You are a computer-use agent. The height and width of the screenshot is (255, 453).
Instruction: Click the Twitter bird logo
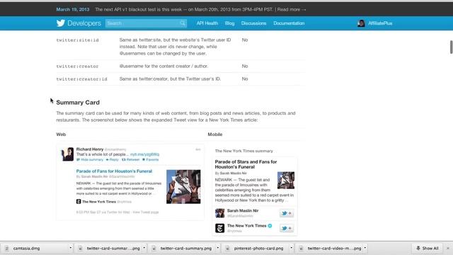pos(61,23)
